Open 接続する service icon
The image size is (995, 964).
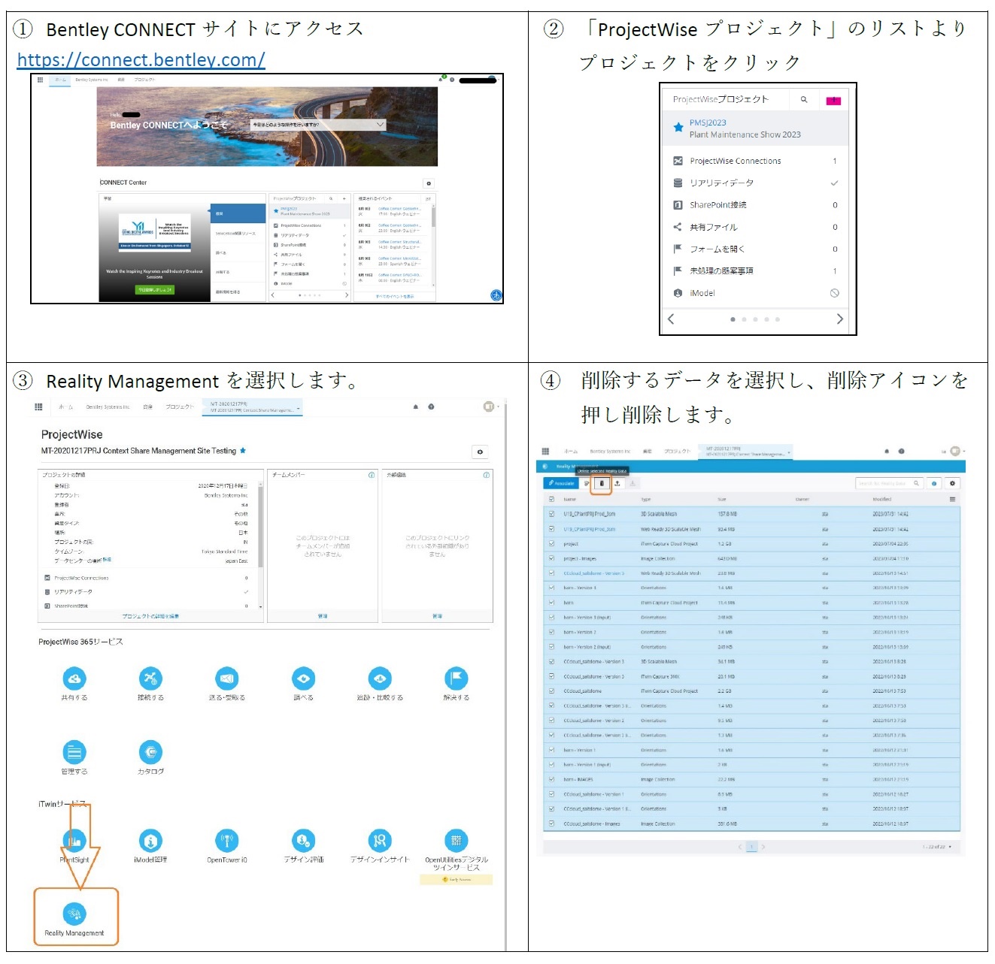pyautogui.click(x=150, y=678)
